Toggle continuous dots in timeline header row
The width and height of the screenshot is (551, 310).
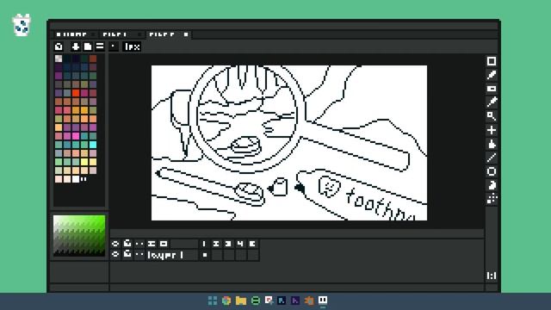pos(139,244)
